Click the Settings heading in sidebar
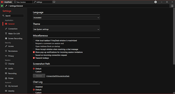 pyautogui.click(x=7, y=11)
